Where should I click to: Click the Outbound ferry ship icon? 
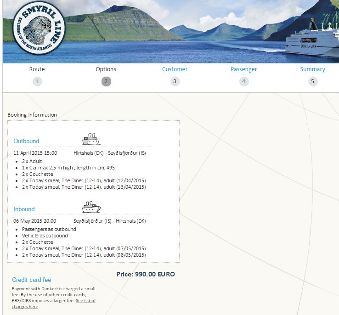coord(91,139)
